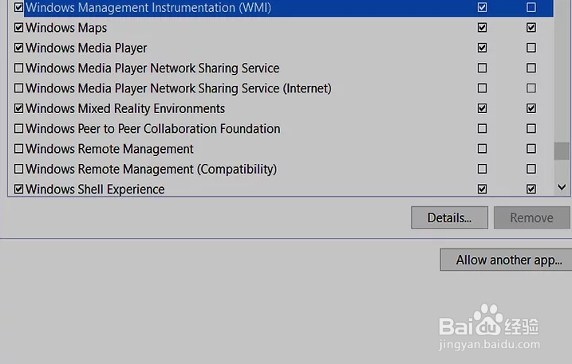Toggle Public checkbox for Windows Media Player Network Sharing Service
Screen dimensions: 572x364
[x=531, y=68]
